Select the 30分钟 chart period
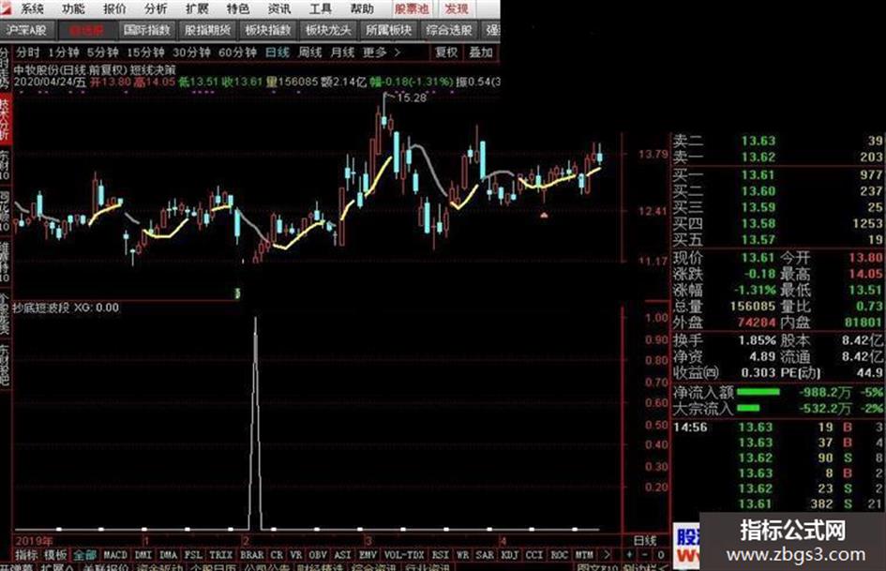Screen dimensions: 886x571 [191, 53]
